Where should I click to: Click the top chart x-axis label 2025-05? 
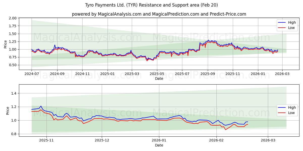click(x=157, y=74)
